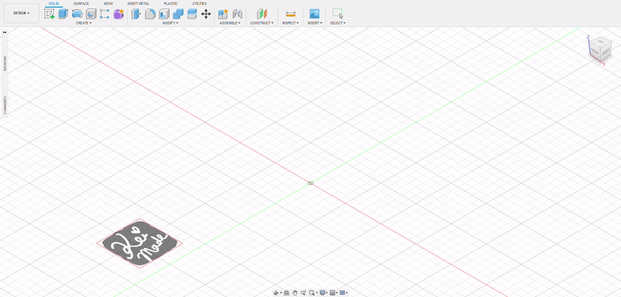This screenshot has width=621, height=297.
Task: Expand the collapsed side panel arrows
Action: coord(5,33)
